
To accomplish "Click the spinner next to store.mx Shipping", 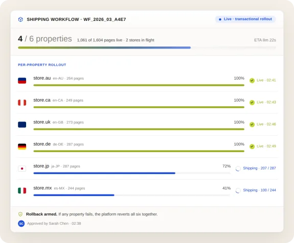I will tap(238, 190).
